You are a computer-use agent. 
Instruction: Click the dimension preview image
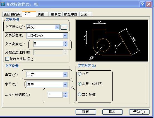112,41
